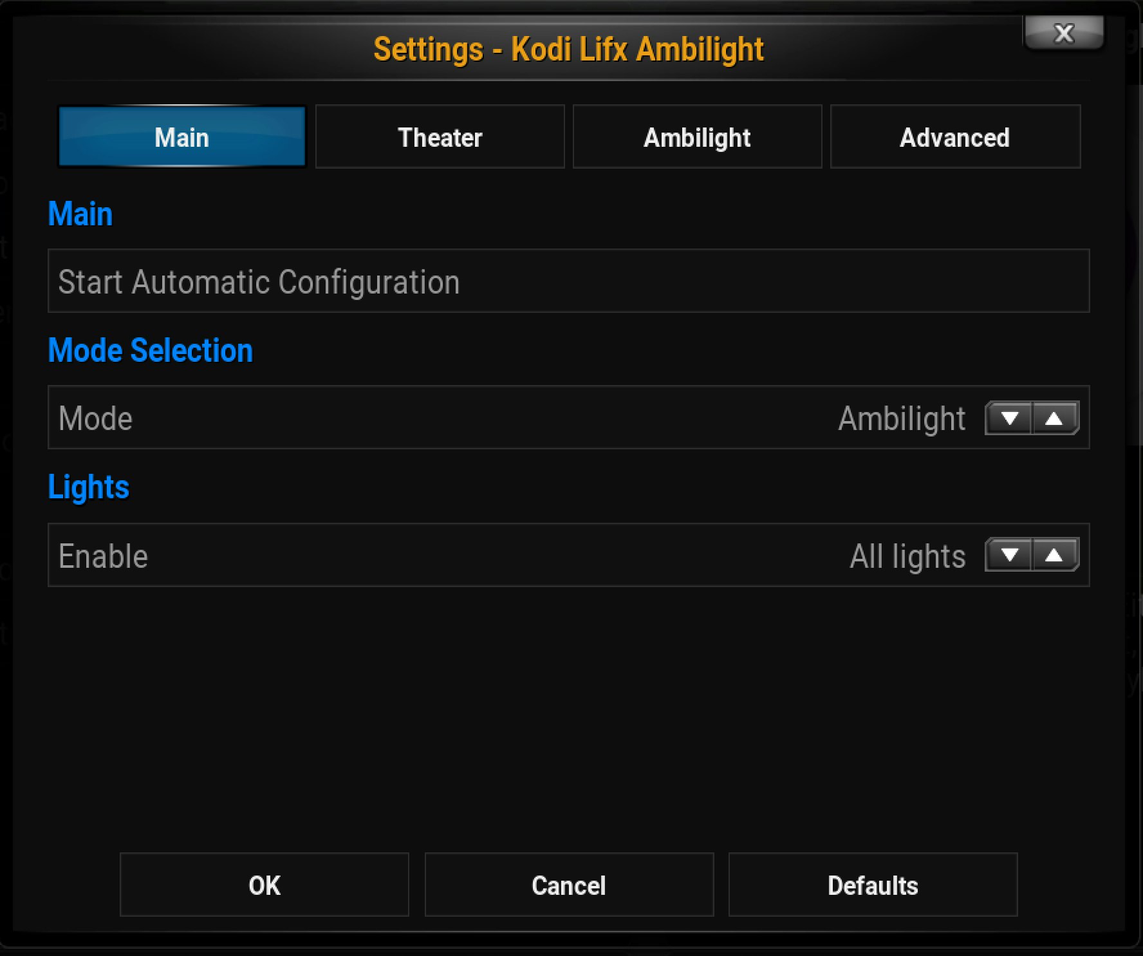This screenshot has height=956, width=1143.
Task: Select the Mode setting row
Action: point(451,418)
